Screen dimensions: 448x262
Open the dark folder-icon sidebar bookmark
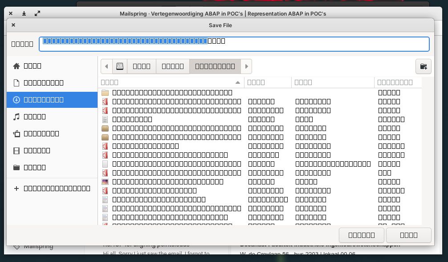pyautogui.click(x=52, y=168)
